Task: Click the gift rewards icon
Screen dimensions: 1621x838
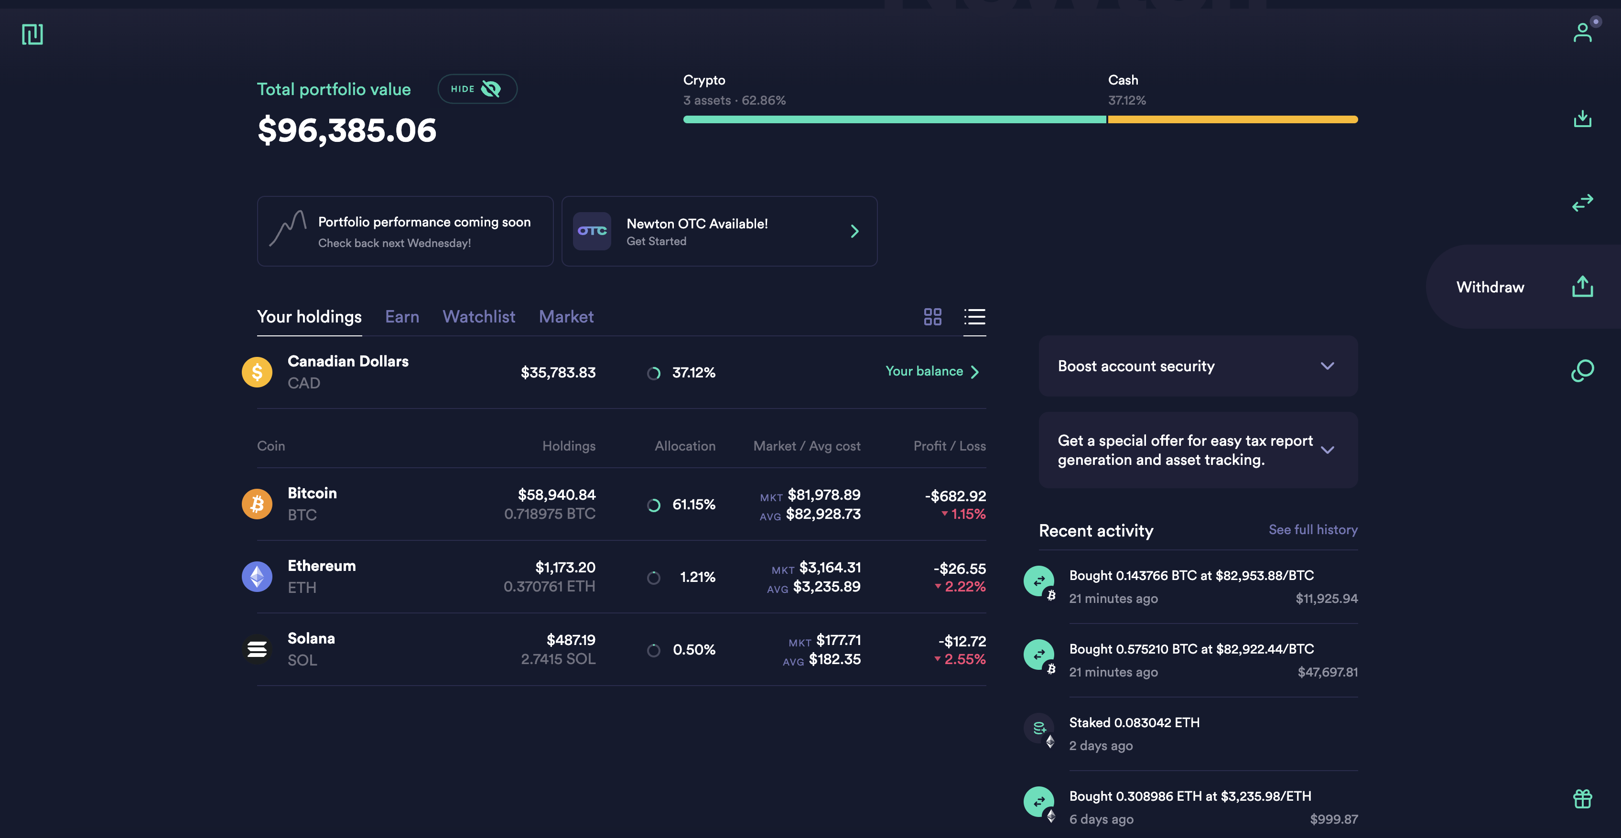Action: (x=1582, y=798)
